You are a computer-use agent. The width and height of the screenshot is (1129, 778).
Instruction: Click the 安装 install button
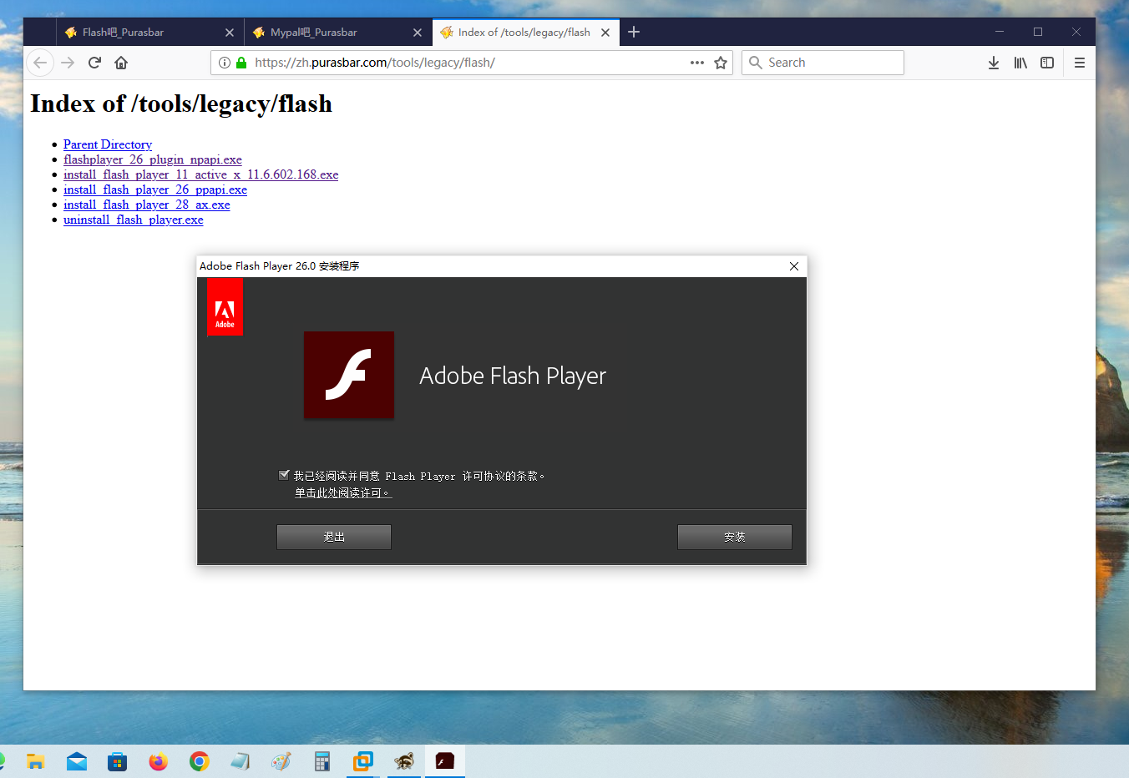click(x=735, y=537)
